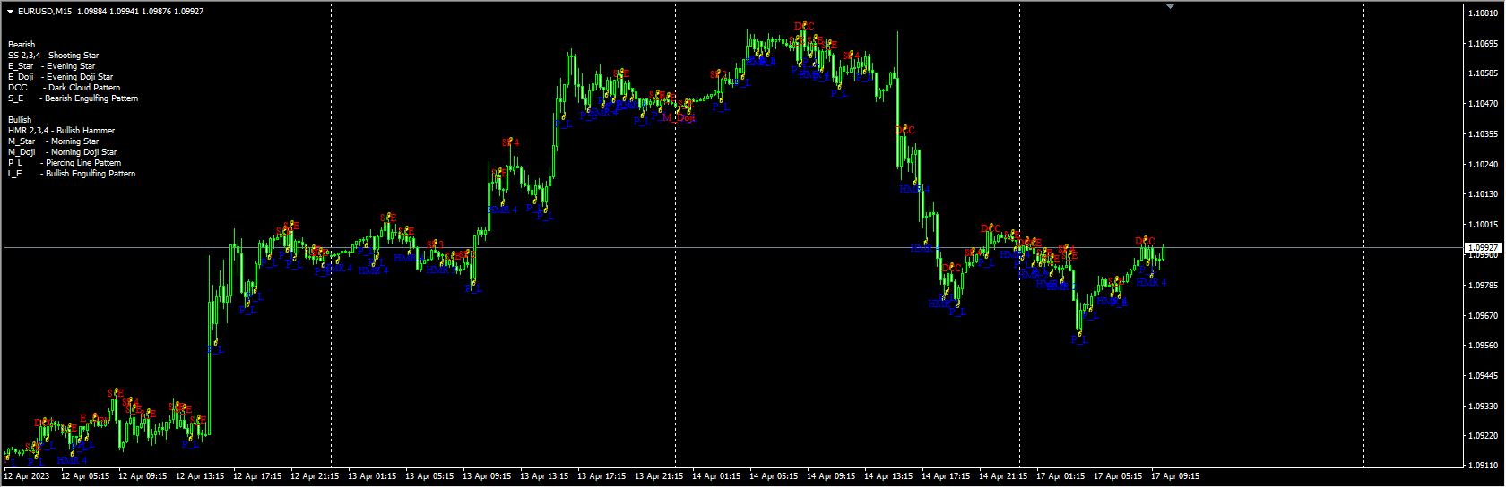Click 'E_Doji - Evening Doji Star' legend line
This screenshot has width=1506, height=488.
tap(60, 77)
